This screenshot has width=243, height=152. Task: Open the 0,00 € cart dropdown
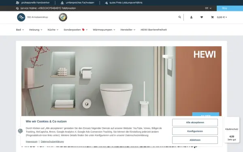pyautogui.click(x=222, y=17)
